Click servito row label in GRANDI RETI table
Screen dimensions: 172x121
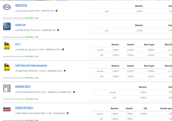(x=113, y=92)
